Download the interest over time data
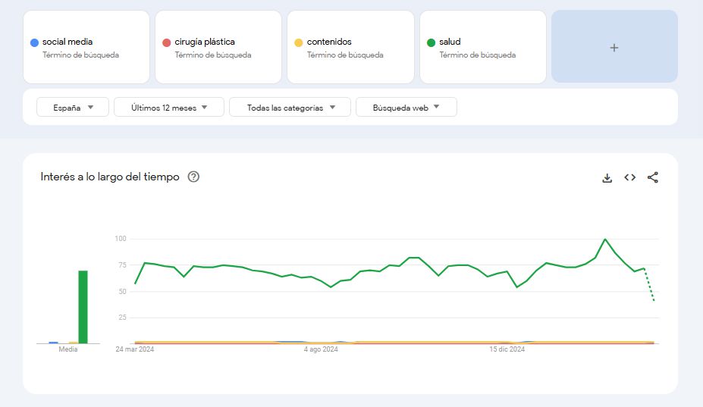The height and width of the screenshot is (407, 703). point(607,177)
